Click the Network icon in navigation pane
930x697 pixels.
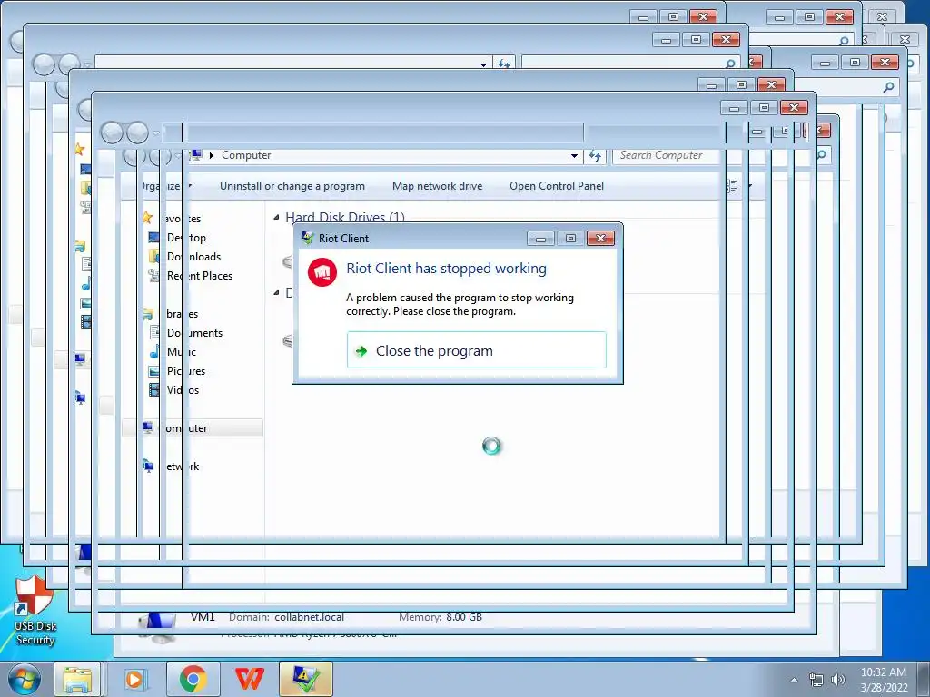(148, 466)
